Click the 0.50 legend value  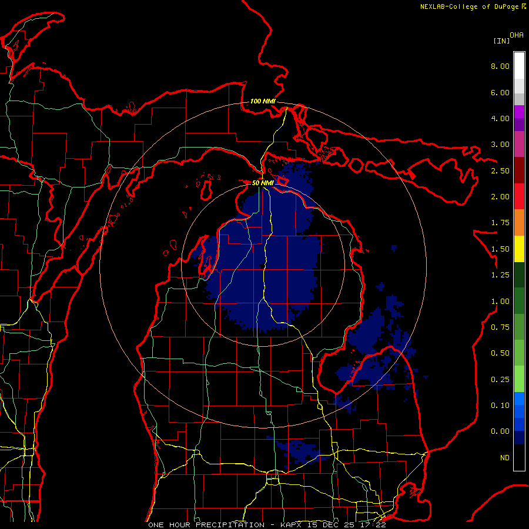(x=500, y=353)
